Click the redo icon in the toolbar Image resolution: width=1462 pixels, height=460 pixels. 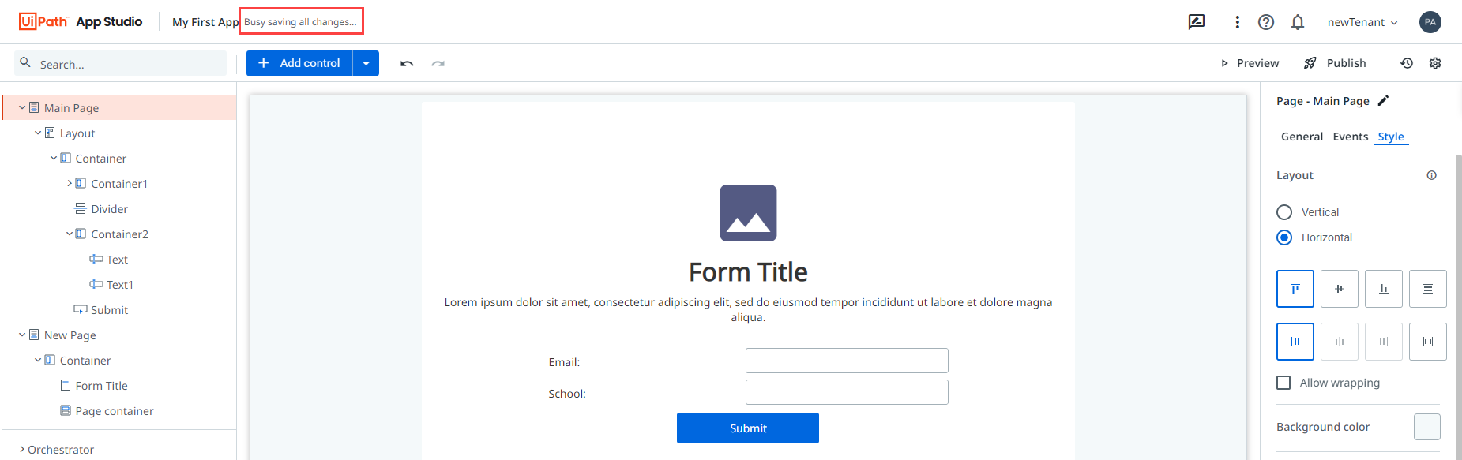pos(438,63)
